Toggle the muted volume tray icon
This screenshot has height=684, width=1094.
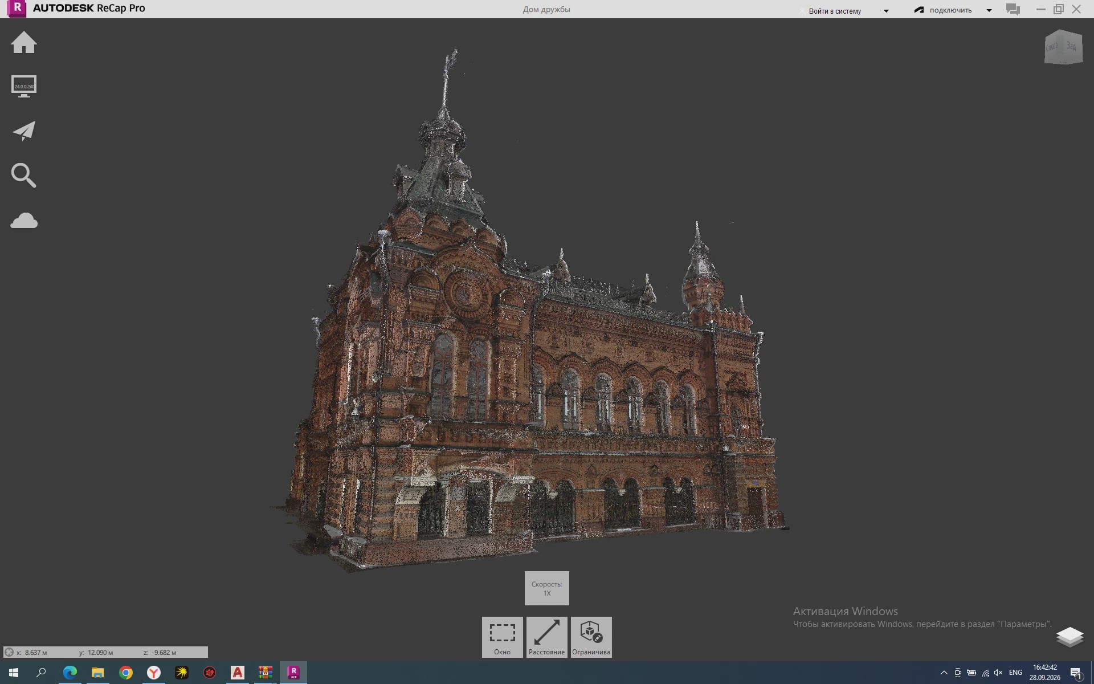(998, 673)
